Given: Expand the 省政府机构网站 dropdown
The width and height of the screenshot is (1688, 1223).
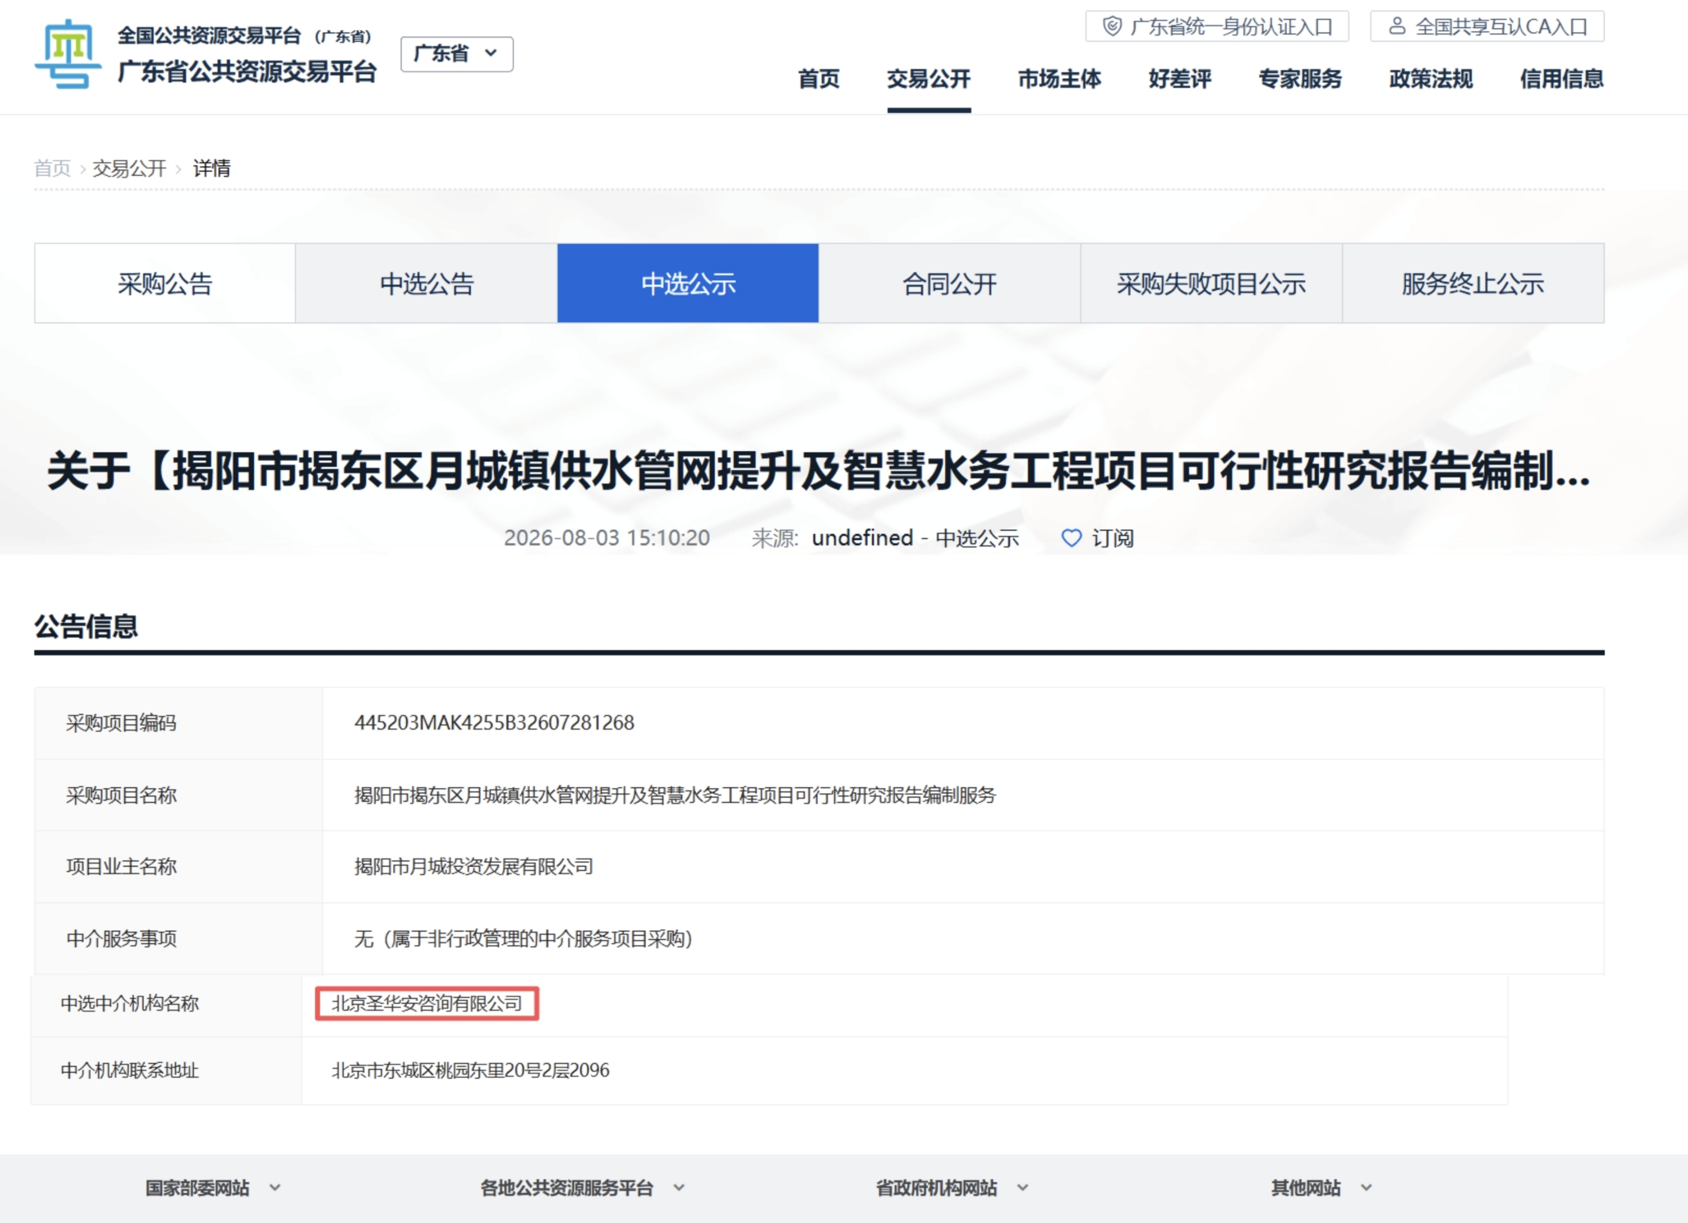Looking at the screenshot, I should click(952, 1187).
